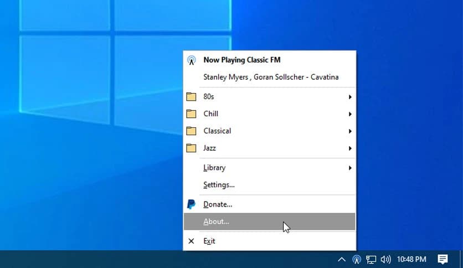Click the Classical folder icon
The width and height of the screenshot is (463, 268).
192,131
